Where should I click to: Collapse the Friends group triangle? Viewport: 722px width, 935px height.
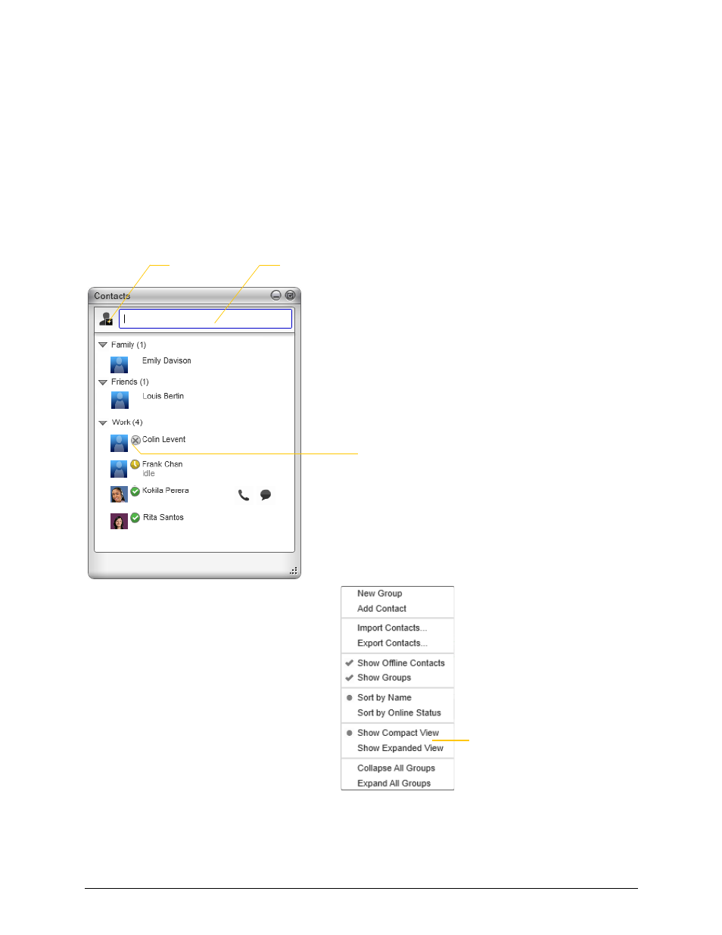click(x=103, y=382)
